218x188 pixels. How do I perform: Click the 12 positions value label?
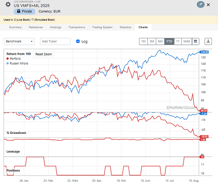pos(202,157)
